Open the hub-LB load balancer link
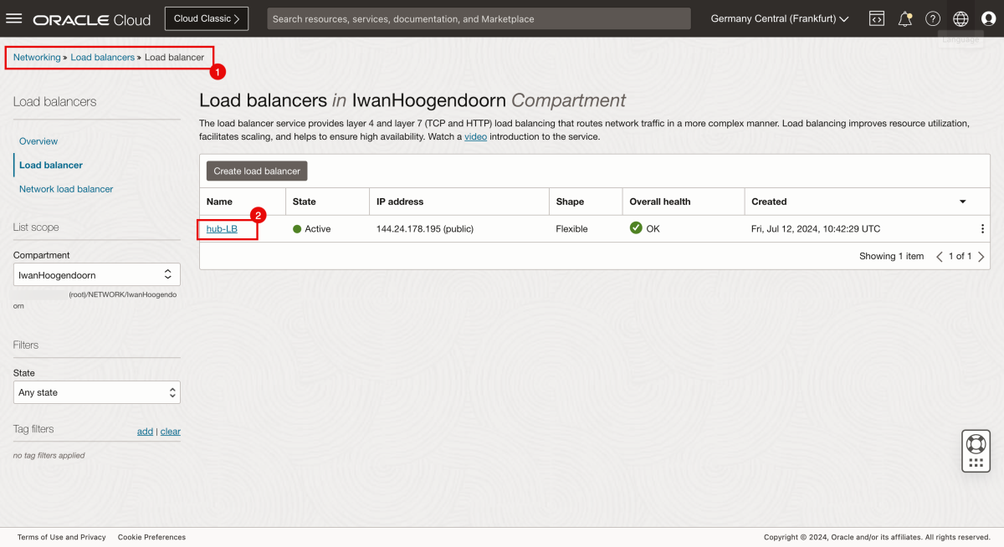This screenshot has height=547, width=1004. pyautogui.click(x=223, y=227)
